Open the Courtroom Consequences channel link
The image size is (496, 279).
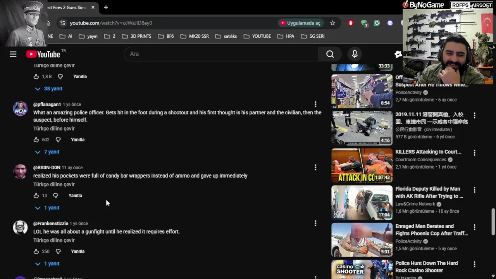pos(421,160)
